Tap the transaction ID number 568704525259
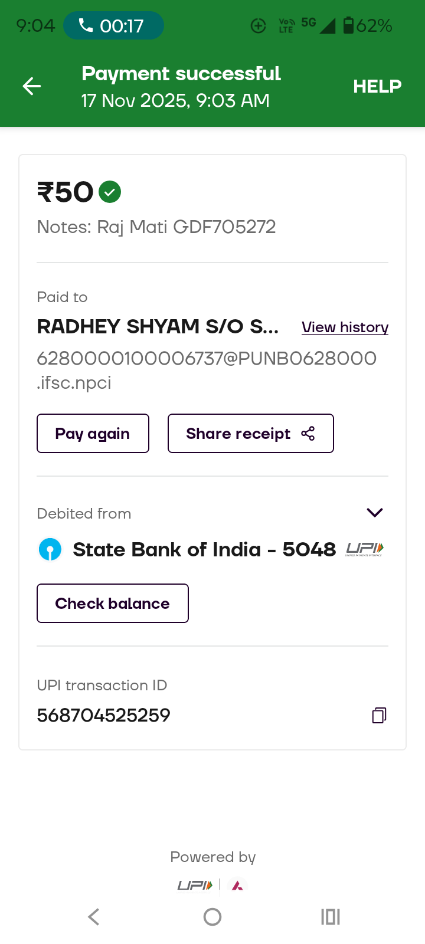425x944 pixels. point(104,715)
